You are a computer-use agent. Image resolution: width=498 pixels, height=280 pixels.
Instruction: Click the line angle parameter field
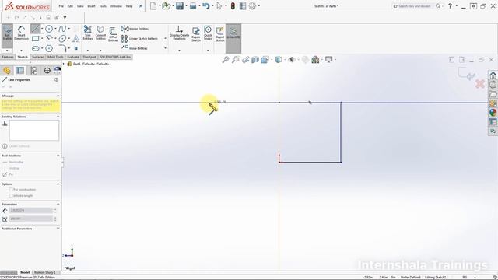[31, 219]
